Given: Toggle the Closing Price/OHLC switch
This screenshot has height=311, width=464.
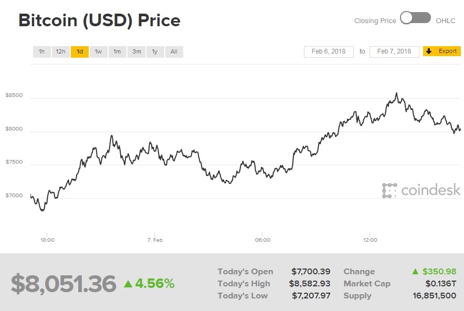Looking at the screenshot, I should click(415, 19).
